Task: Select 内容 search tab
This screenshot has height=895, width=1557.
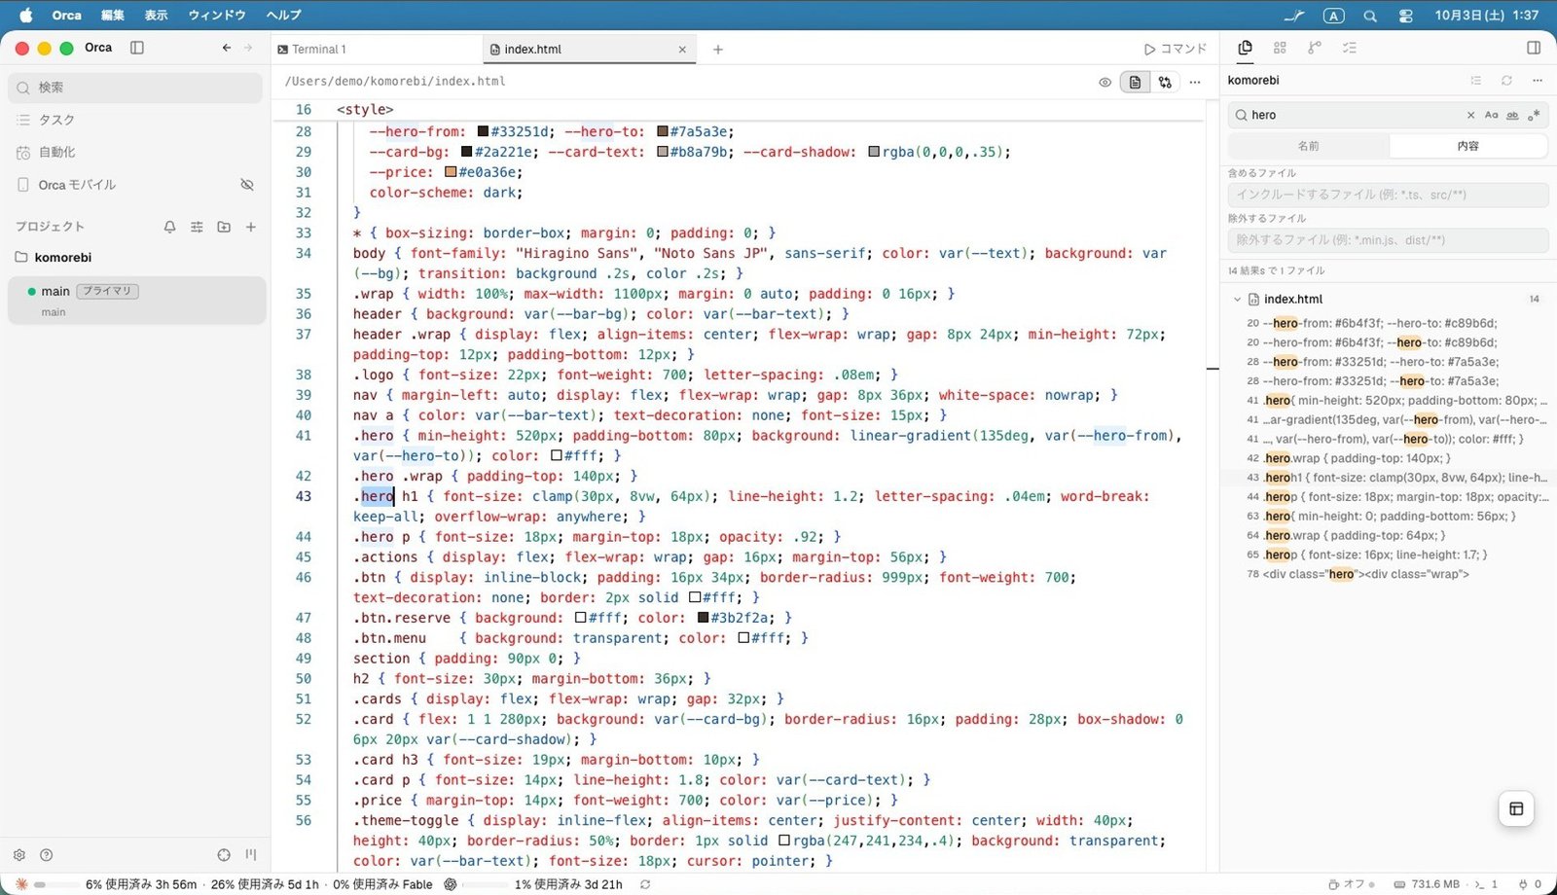Action: pos(1467,146)
